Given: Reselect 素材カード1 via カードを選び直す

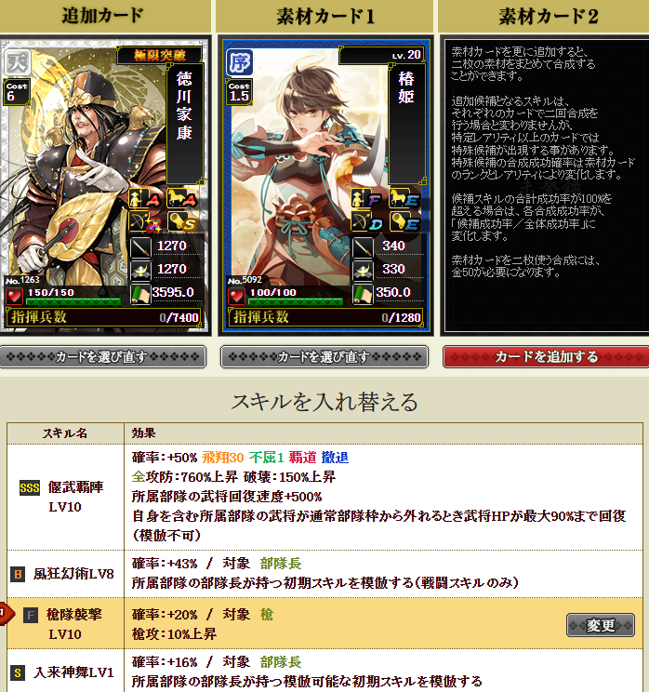Looking at the screenshot, I should (324, 356).
